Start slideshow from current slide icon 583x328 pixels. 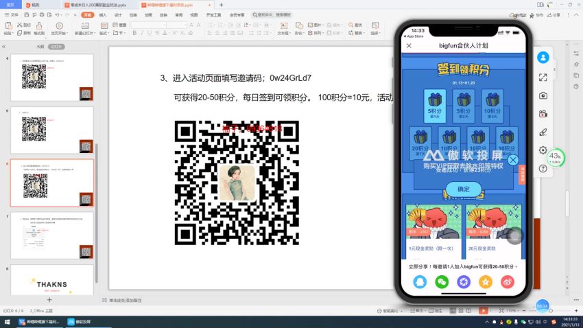tap(59, 25)
